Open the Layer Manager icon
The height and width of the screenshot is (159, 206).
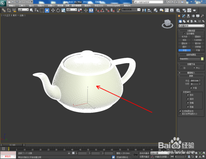pyautogui.click(x=155, y=10)
